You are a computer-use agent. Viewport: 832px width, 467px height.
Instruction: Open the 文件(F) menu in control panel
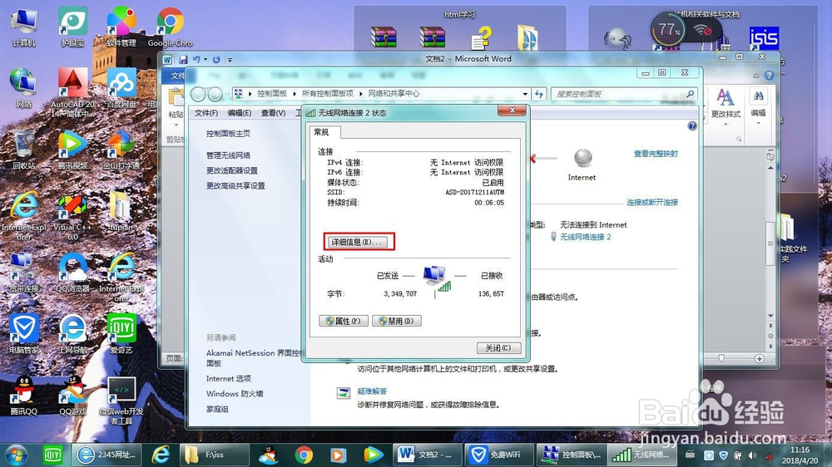tap(206, 113)
